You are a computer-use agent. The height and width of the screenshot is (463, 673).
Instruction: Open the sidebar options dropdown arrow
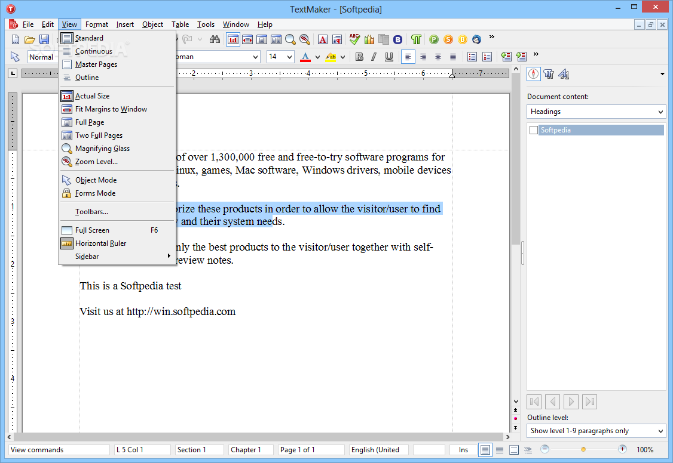(662, 74)
